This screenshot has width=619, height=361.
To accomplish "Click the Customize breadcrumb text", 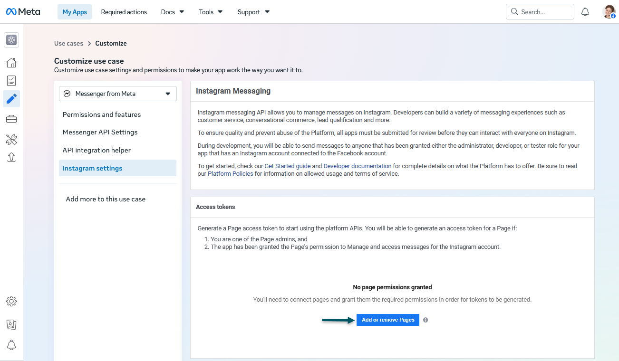I will (111, 43).
